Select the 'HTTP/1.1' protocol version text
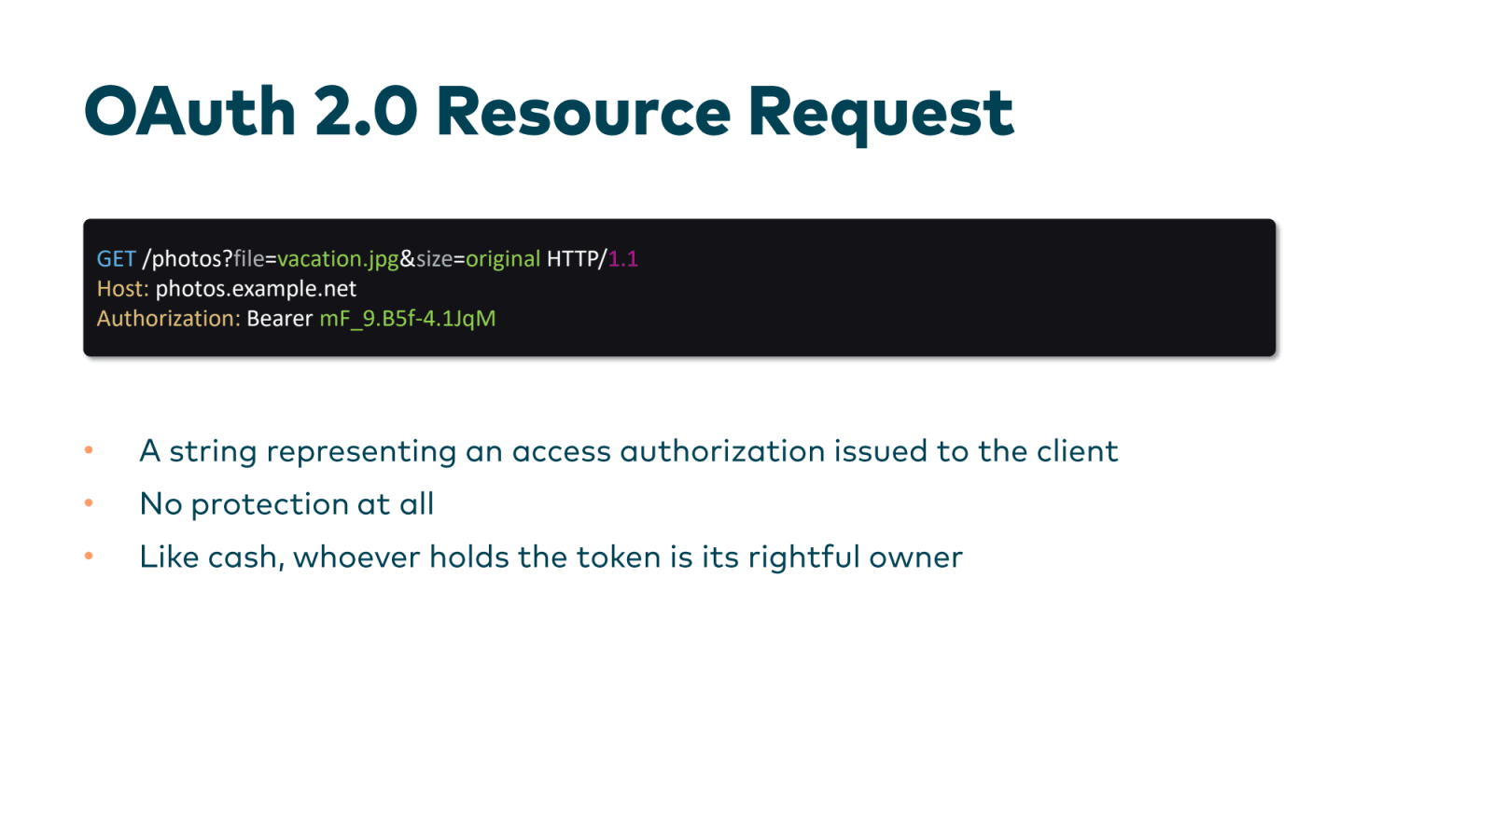1493x839 pixels. coord(594,259)
